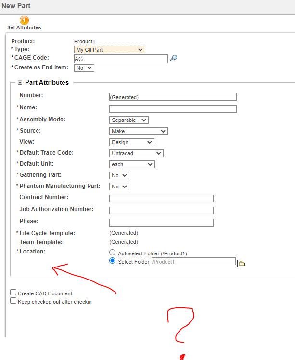Screen dimensions: 295x360
Task: Collapse the Part Attributes section
Action: click(x=20, y=83)
